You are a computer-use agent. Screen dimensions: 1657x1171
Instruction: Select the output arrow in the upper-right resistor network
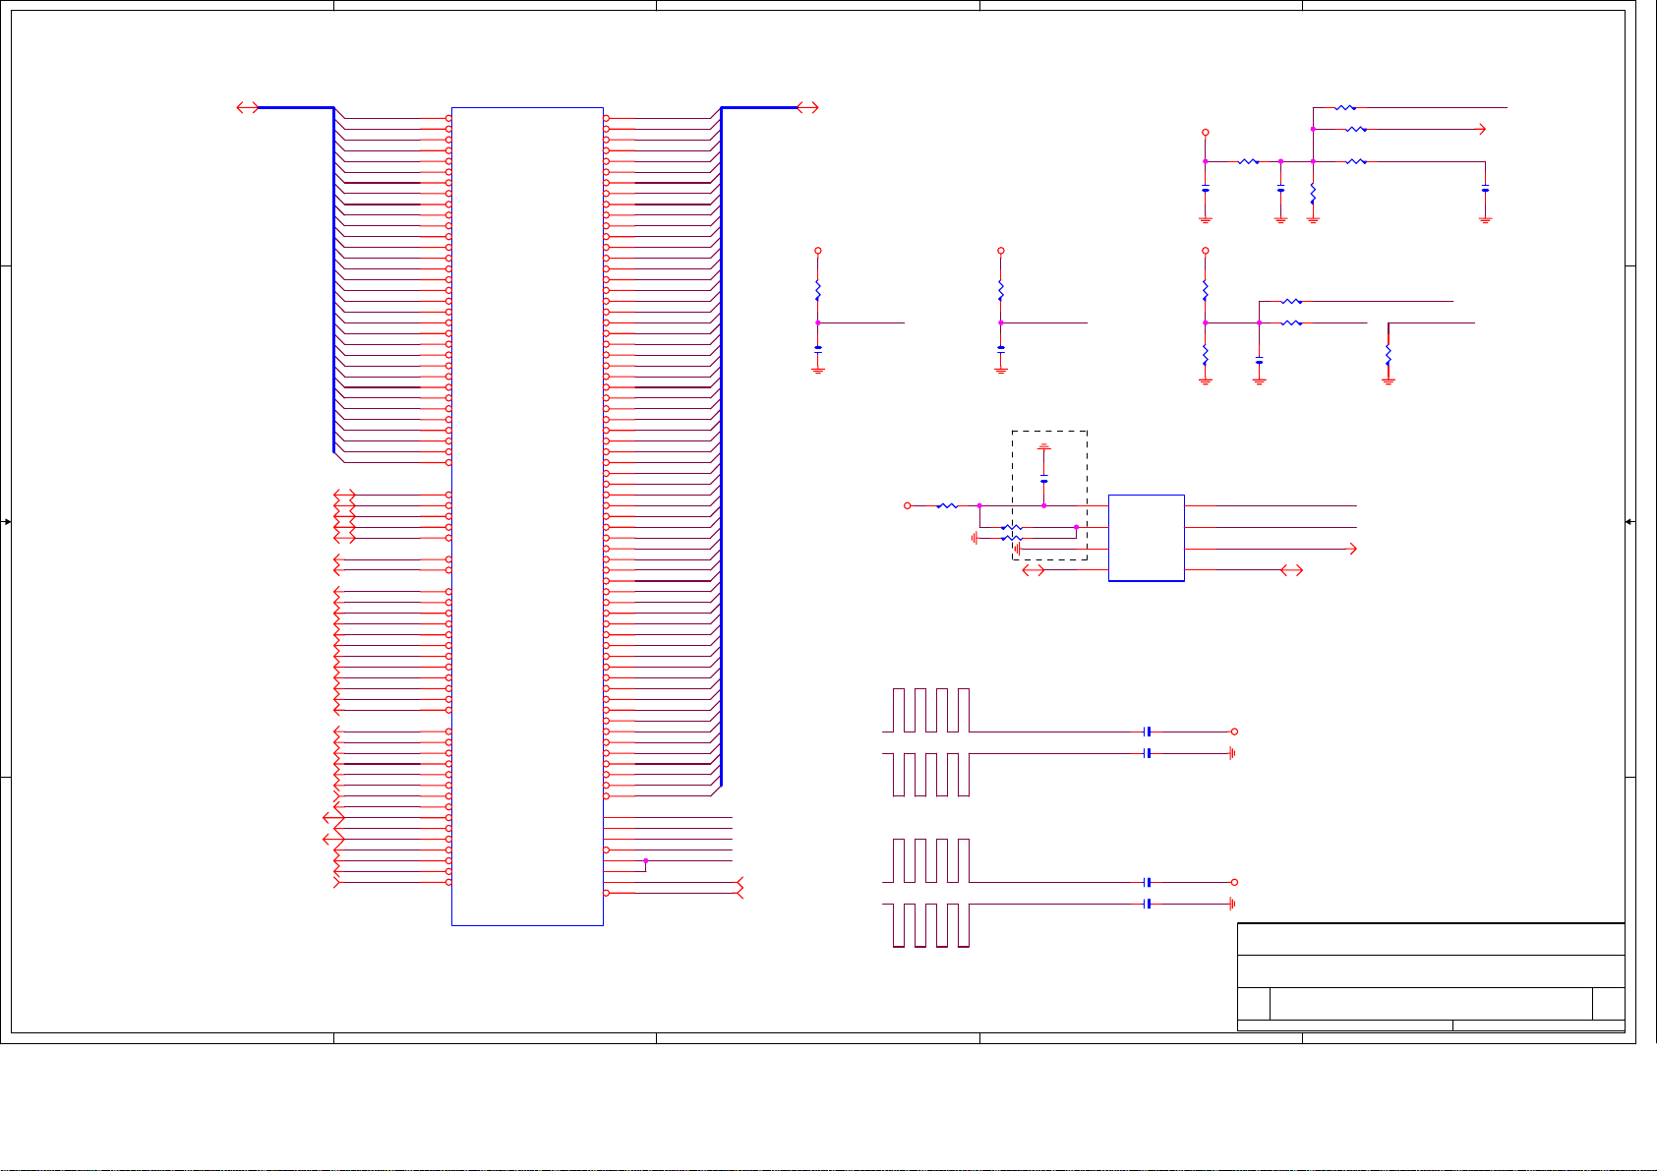(x=1481, y=129)
